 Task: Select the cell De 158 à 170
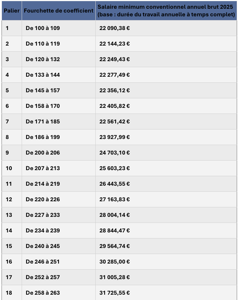point(43,106)
